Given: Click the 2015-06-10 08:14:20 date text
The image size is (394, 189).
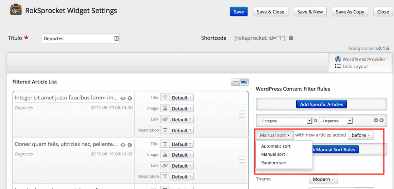Looking at the screenshot, I should [x=111, y=108].
